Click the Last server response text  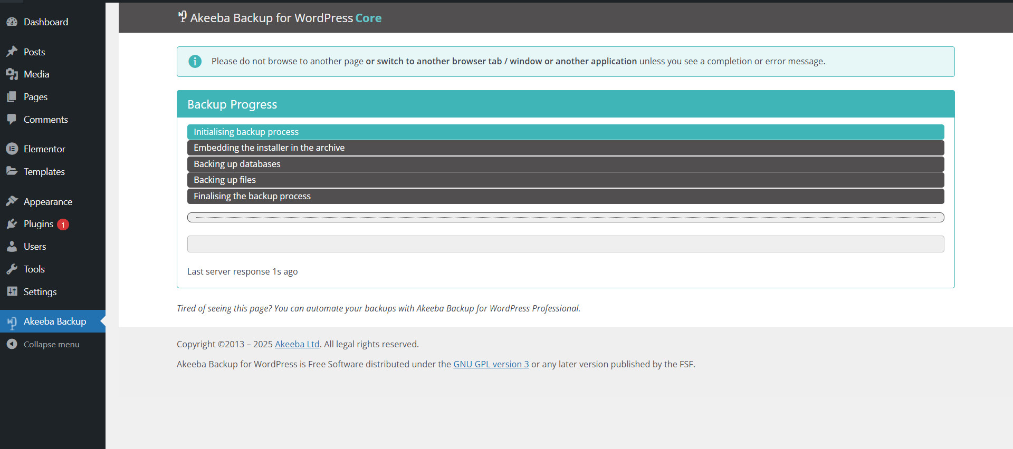242,271
